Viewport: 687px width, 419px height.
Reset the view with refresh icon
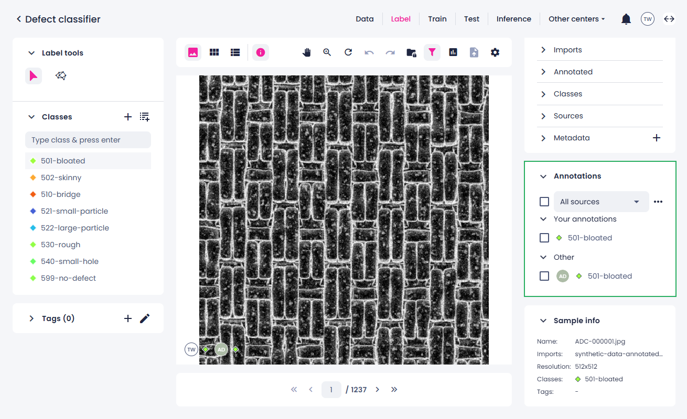point(348,52)
